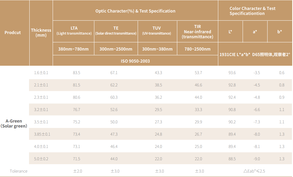Click the A-Green (Solar green) product label
Image resolution: width=293 pixels, height=177 pixels.
coord(14,124)
